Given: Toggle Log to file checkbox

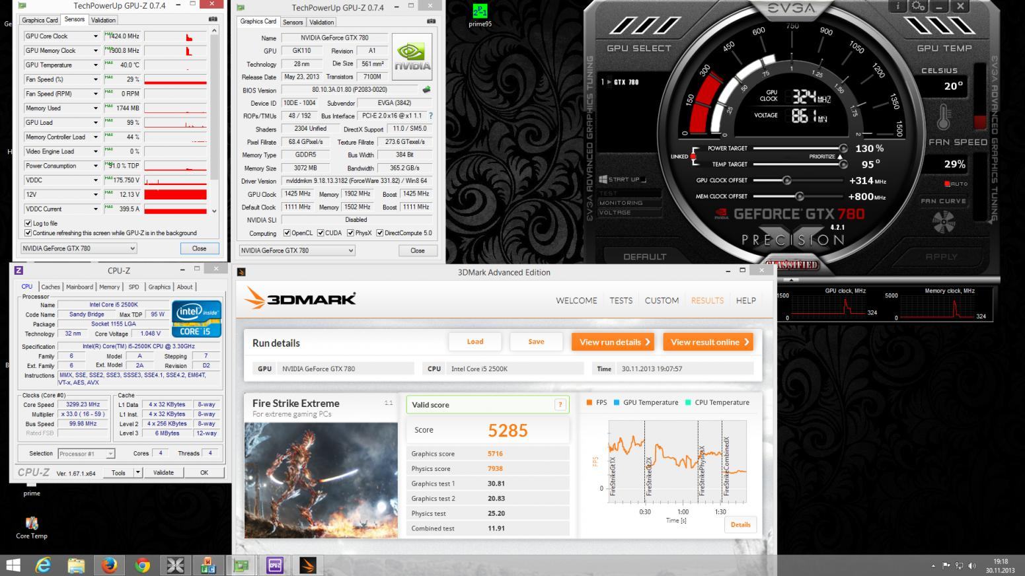Looking at the screenshot, I should (28, 223).
